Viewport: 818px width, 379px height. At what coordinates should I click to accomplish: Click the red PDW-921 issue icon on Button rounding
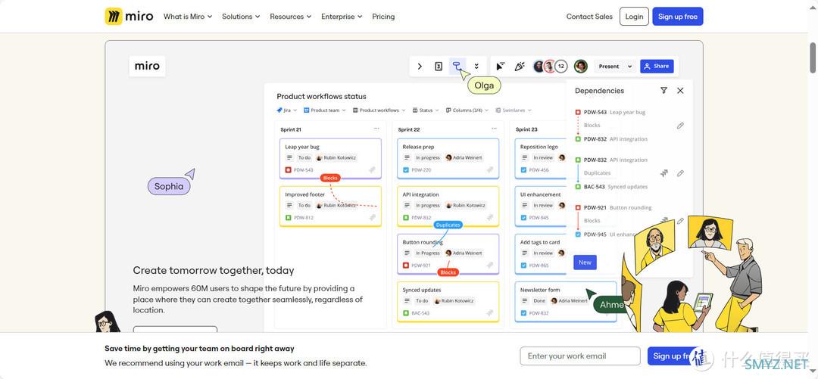406,266
